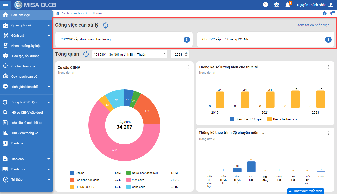Image resolution: width=337 pixels, height=194 pixels.
Task: Open Khen thưởng, kỷ luật in sidebar
Action: 26,46
